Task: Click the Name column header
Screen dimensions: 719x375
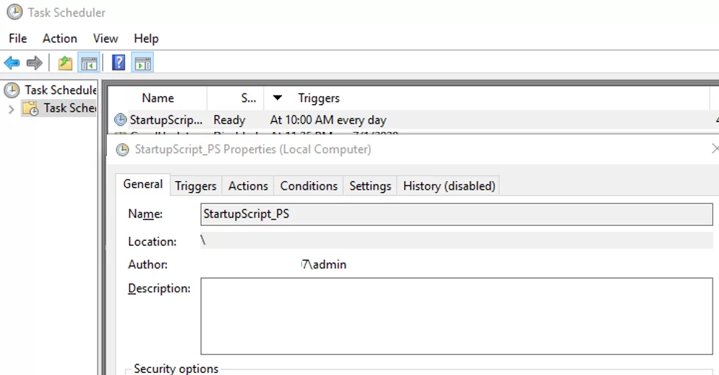Action: coord(157,98)
